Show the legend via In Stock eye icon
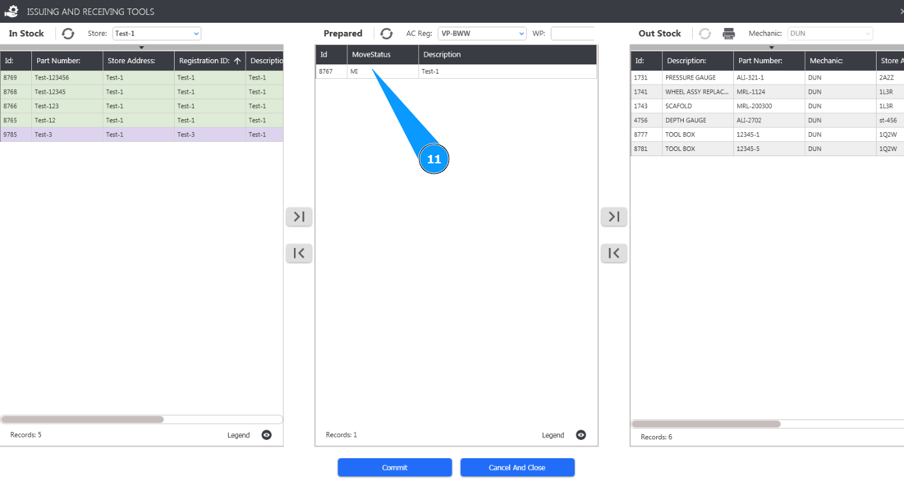This screenshot has width=904, height=481. tap(267, 435)
